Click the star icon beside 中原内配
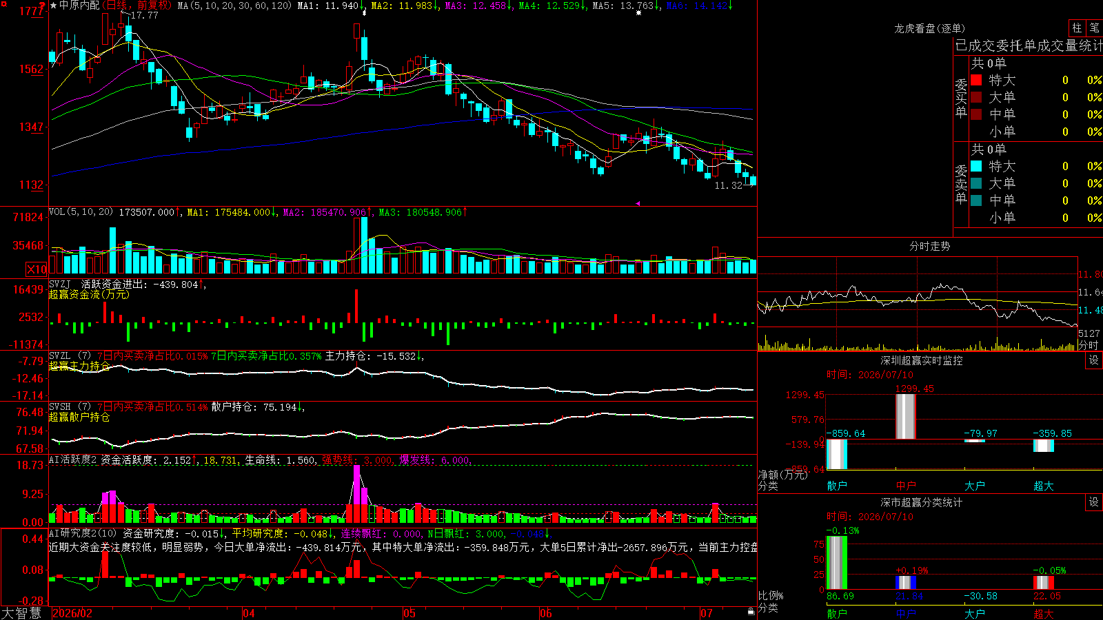The image size is (1103, 620). point(54,6)
